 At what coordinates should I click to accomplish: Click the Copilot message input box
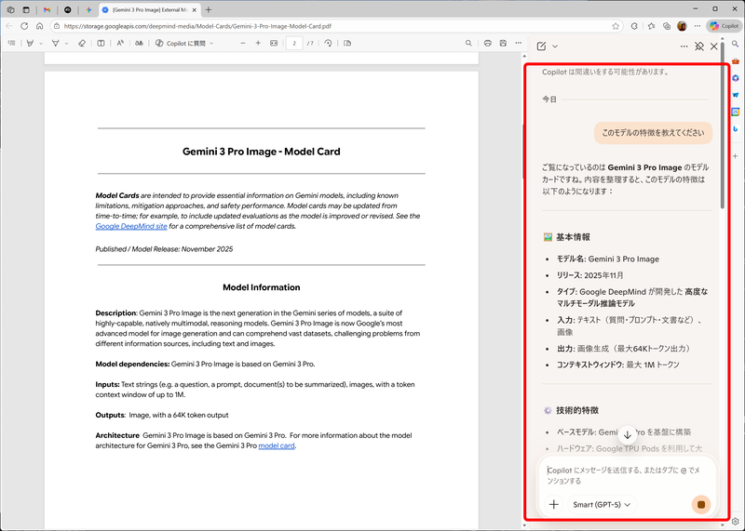(626, 475)
